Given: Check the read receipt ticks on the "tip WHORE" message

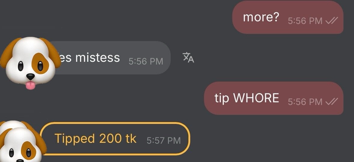Looking at the screenshot, I should tap(332, 102).
